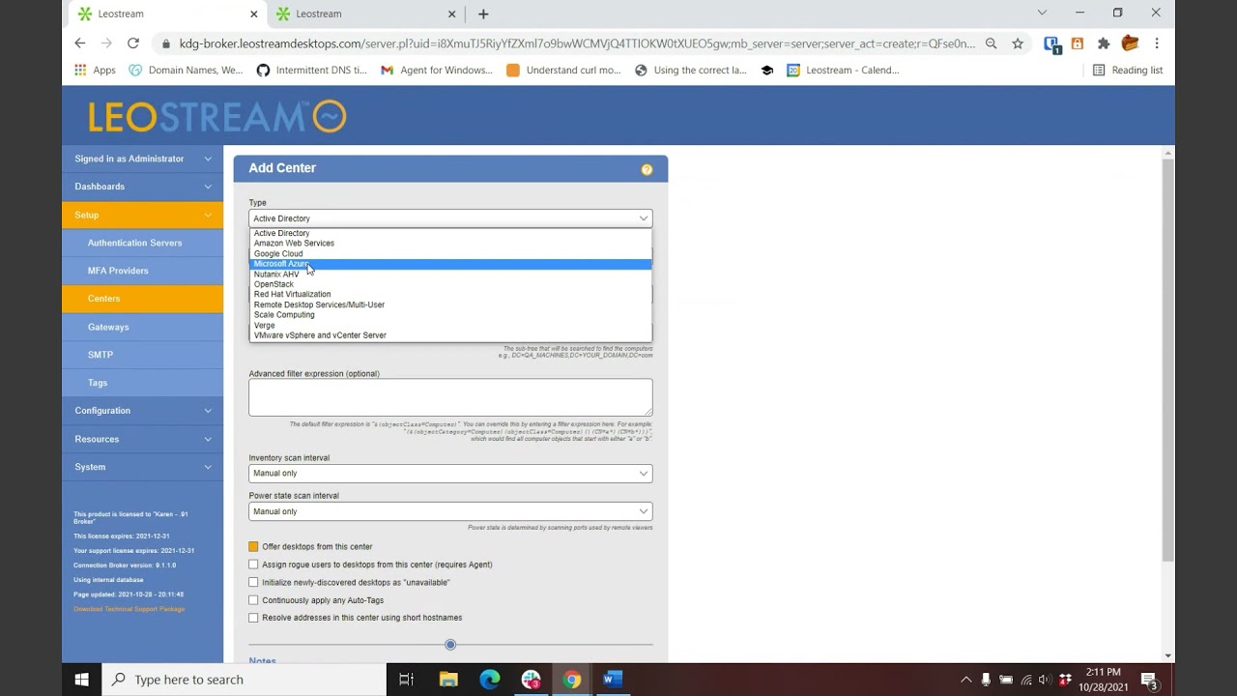
Task: Click the Wi-Fi network tray icon
Action: (1026, 680)
